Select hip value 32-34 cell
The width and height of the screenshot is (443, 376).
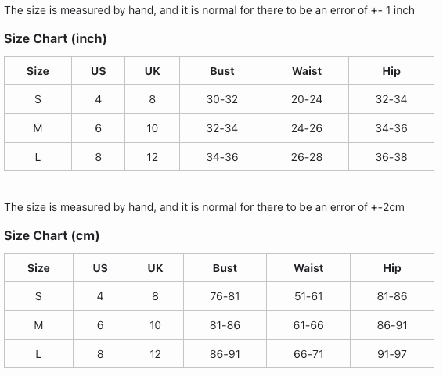(391, 99)
